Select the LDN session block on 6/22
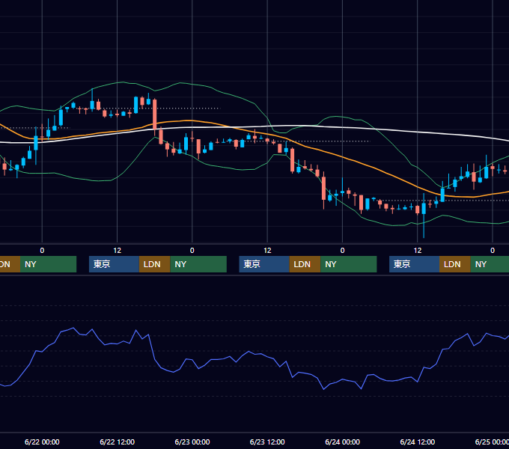The height and width of the screenshot is (449, 509). pos(154,264)
